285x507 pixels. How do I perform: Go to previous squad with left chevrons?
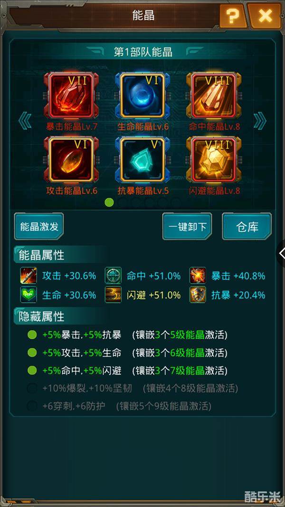coord(25,121)
